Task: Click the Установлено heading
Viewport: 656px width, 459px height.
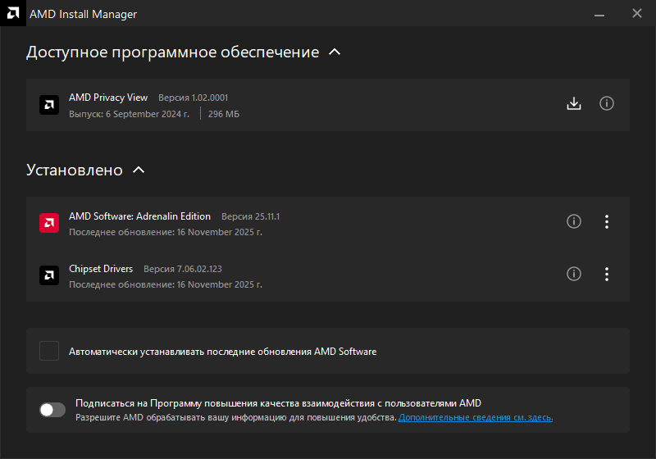Action: pyautogui.click(x=75, y=170)
